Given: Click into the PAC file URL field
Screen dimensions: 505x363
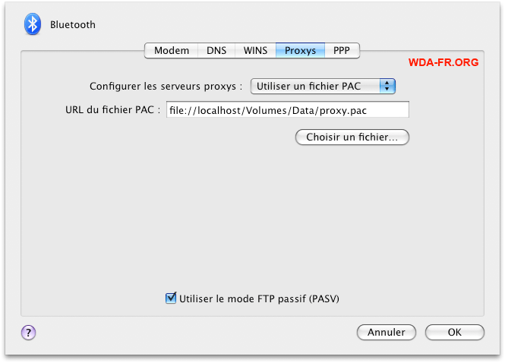Looking at the screenshot, I should click(287, 110).
